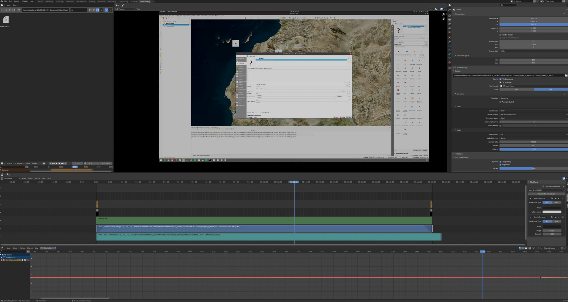
Task: Select the Speed effect strip
Action: point(264,220)
